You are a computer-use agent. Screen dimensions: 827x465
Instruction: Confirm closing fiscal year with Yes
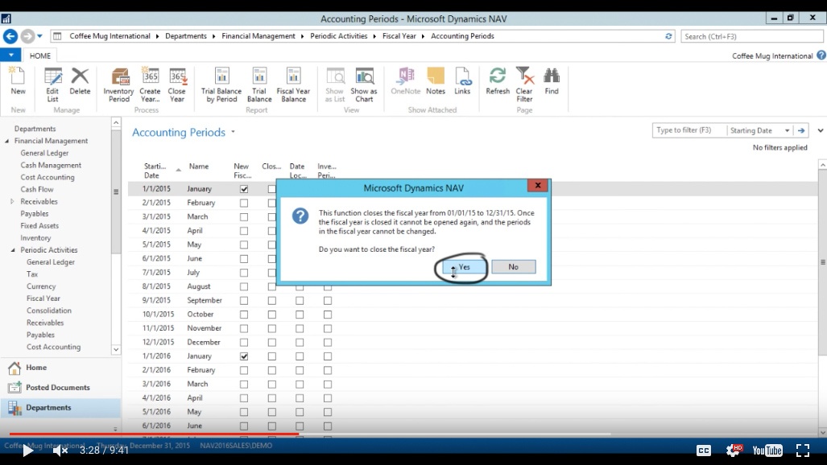[x=464, y=267]
